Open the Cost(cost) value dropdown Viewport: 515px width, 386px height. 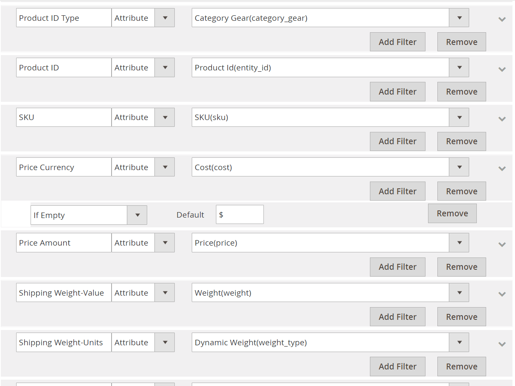[330, 167]
